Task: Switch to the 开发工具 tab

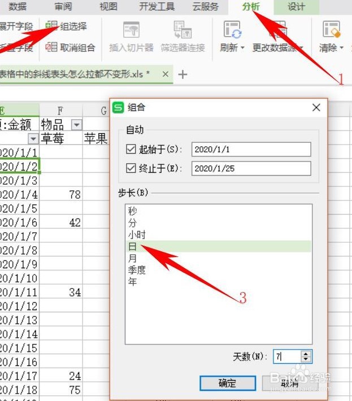Action: (157, 7)
